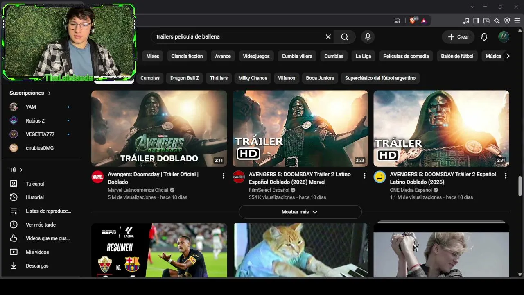Open Marvel Latinoamérica channel avatar
524x295 pixels.
tap(97, 177)
